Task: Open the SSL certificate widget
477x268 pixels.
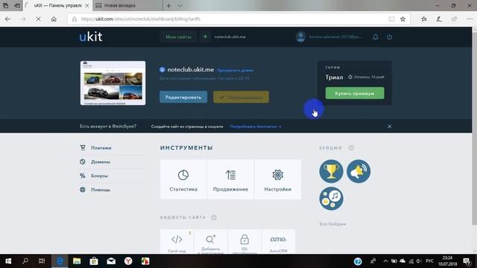Action: tap(244, 241)
